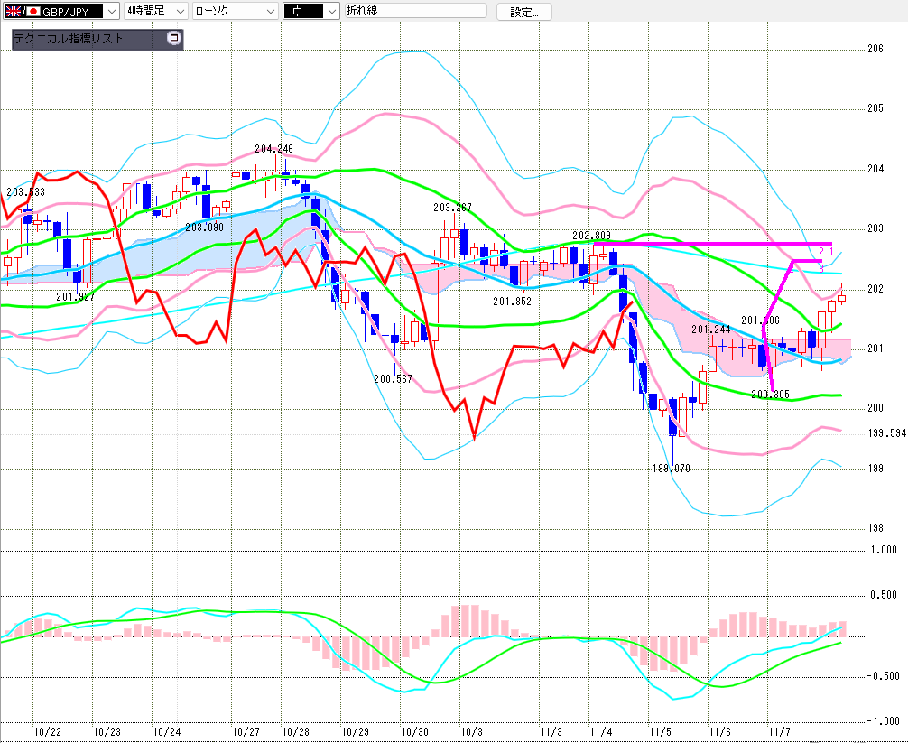Select the 202.809 price annotation
Screen dimensions: 908x743
pos(591,235)
